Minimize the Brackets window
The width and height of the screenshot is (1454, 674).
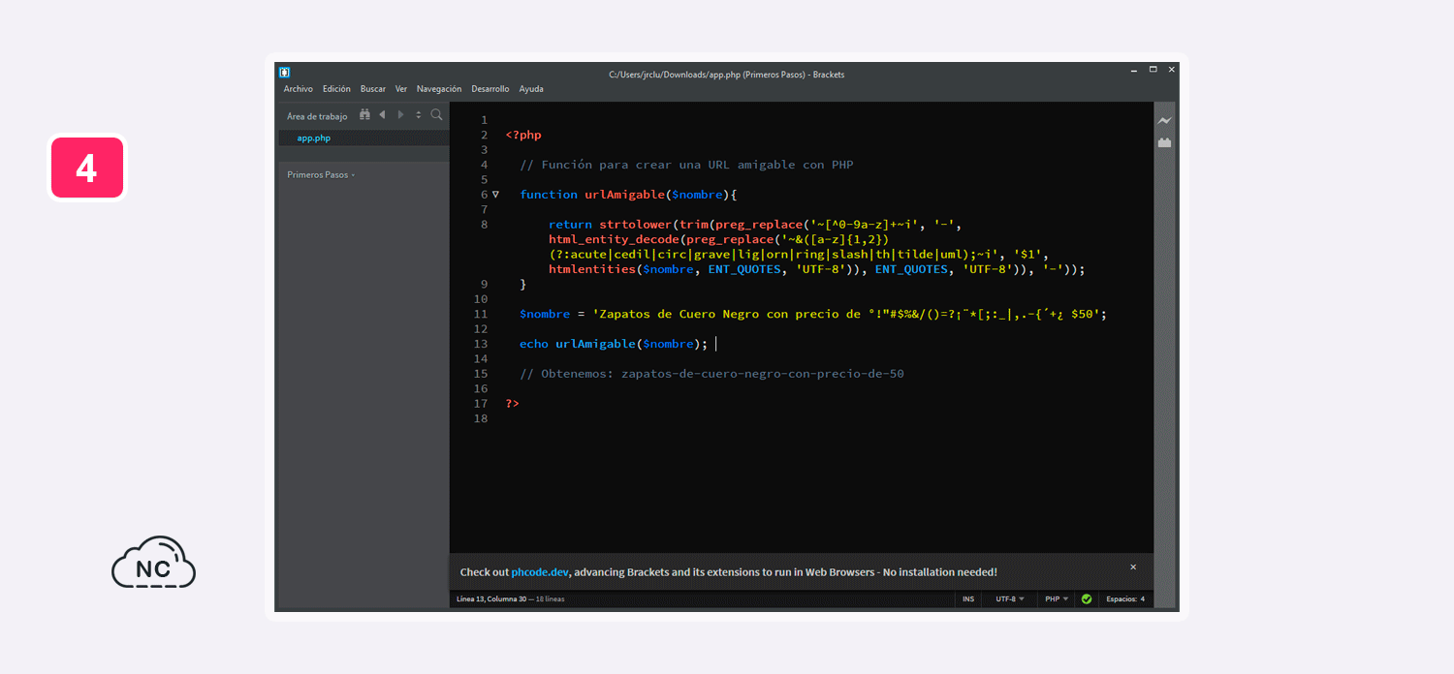point(1134,70)
